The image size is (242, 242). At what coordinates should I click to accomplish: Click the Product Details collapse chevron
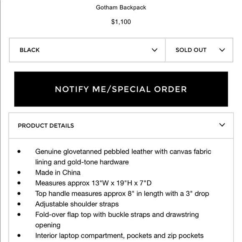[x=222, y=125]
